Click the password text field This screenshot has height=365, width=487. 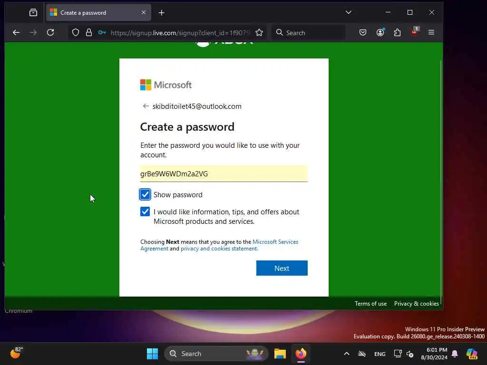pyautogui.click(x=224, y=174)
